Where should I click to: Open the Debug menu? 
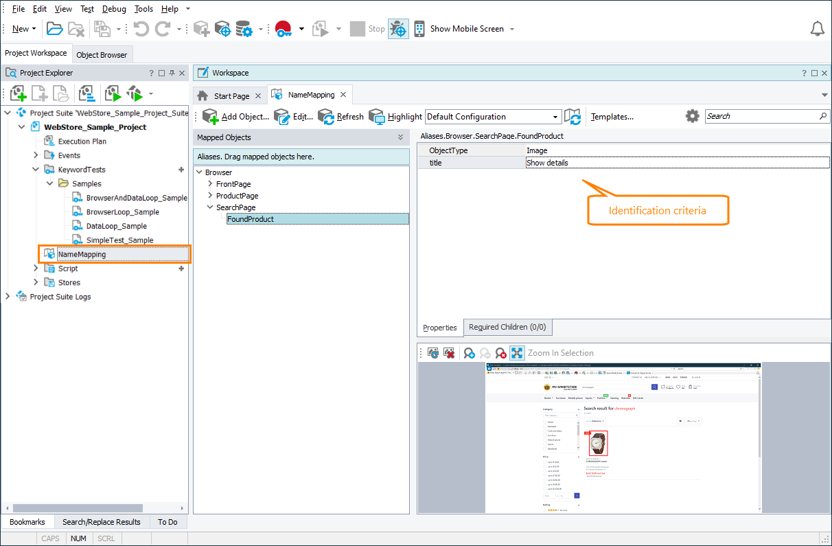pyautogui.click(x=114, y=8)
